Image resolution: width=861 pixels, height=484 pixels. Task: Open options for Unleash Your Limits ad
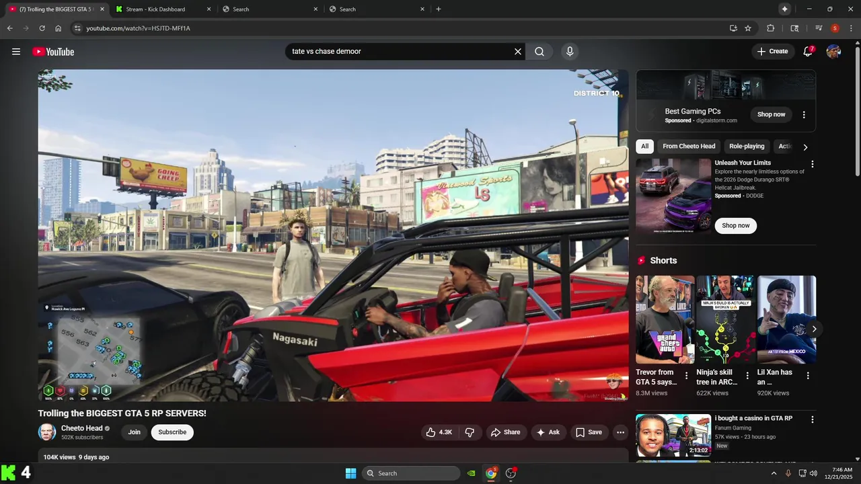[x=812, y=164]
